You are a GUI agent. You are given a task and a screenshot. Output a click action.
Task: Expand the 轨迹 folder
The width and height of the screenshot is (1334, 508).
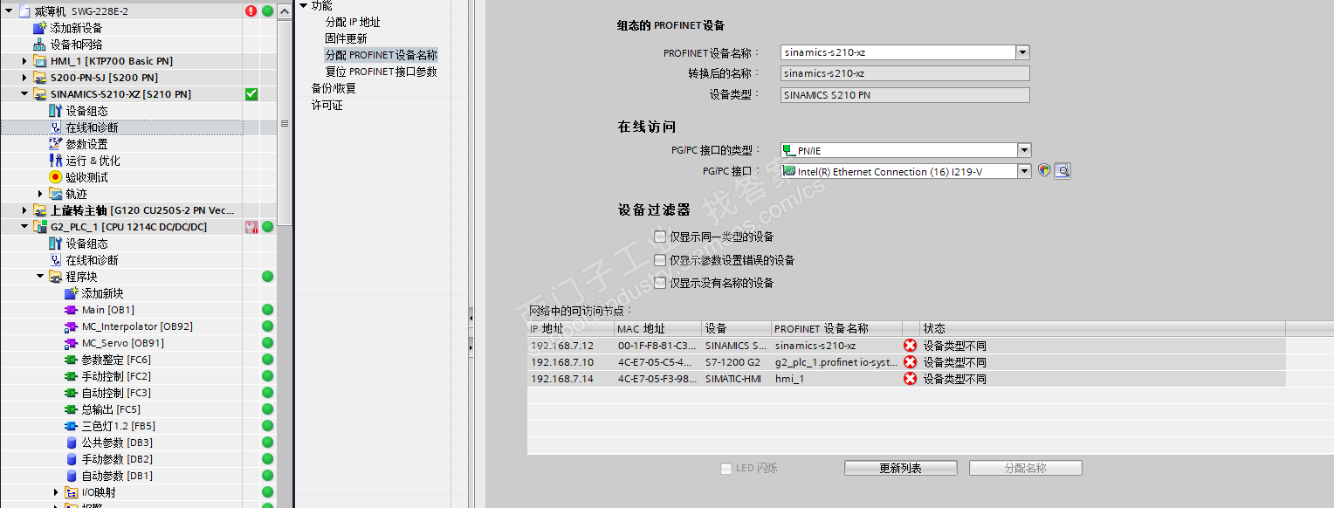pyautogui.click(x=40, y=194)
